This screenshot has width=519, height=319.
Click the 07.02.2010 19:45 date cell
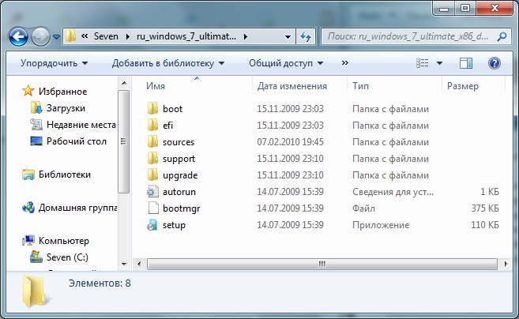pos(290,142)
